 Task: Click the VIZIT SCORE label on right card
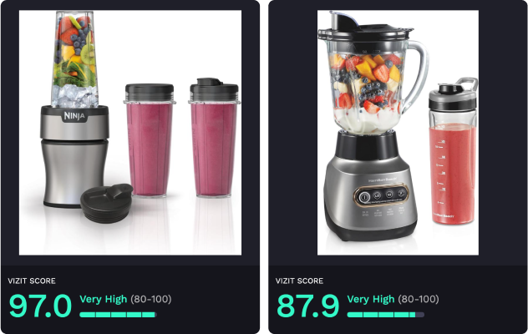tap(299, 281)
